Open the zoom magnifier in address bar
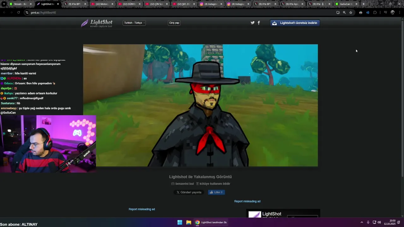Image resolution: width=404 pixels, height=227 pixels. tap(344, 13)
